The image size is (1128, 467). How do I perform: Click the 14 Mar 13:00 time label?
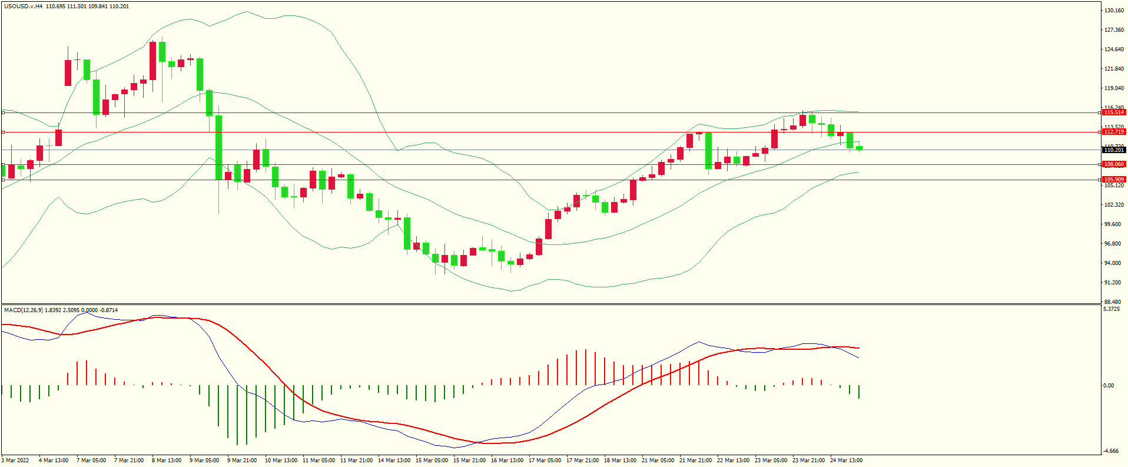coord(394,461)
